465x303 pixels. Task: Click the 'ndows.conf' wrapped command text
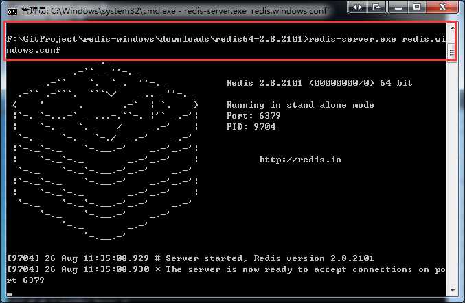point(33,50)
